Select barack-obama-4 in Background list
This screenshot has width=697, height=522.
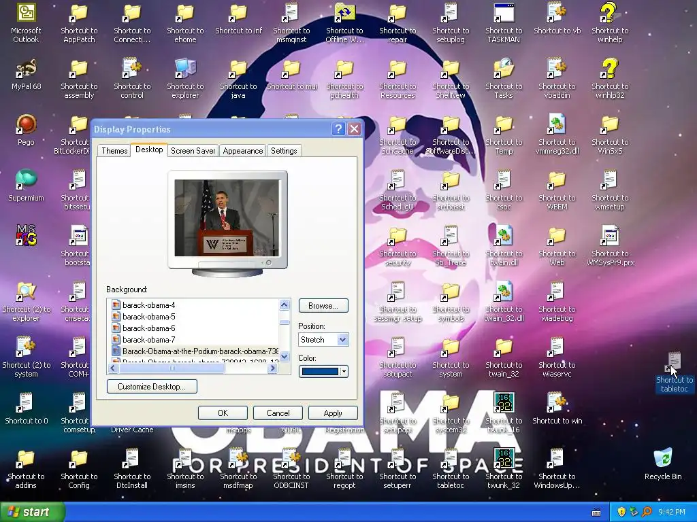point(149,305)
